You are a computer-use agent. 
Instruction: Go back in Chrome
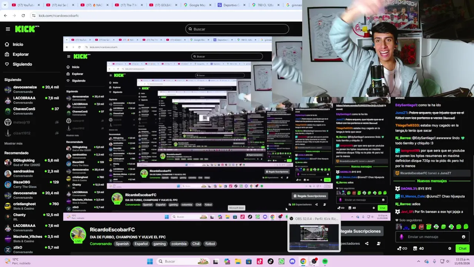[x=5, y=16]
